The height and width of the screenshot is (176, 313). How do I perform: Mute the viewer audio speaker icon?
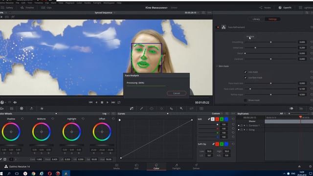15,102
